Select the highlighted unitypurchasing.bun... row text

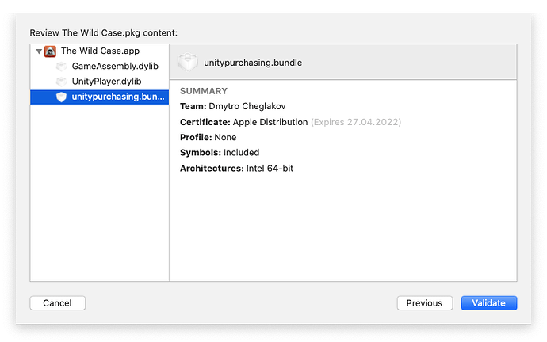pos(118,97)
